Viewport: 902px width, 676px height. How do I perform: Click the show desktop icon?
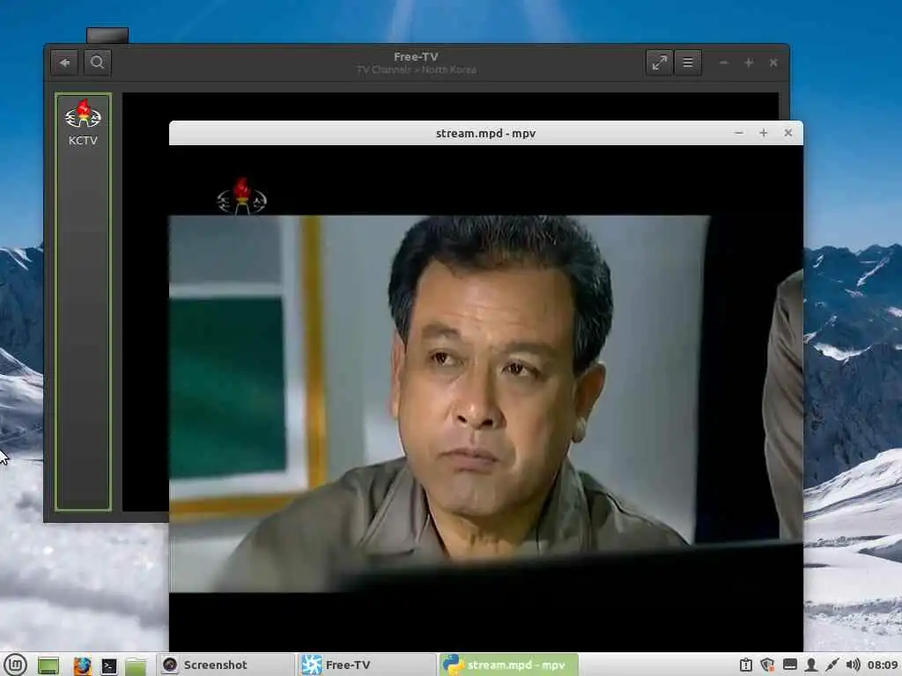point(49,665)
